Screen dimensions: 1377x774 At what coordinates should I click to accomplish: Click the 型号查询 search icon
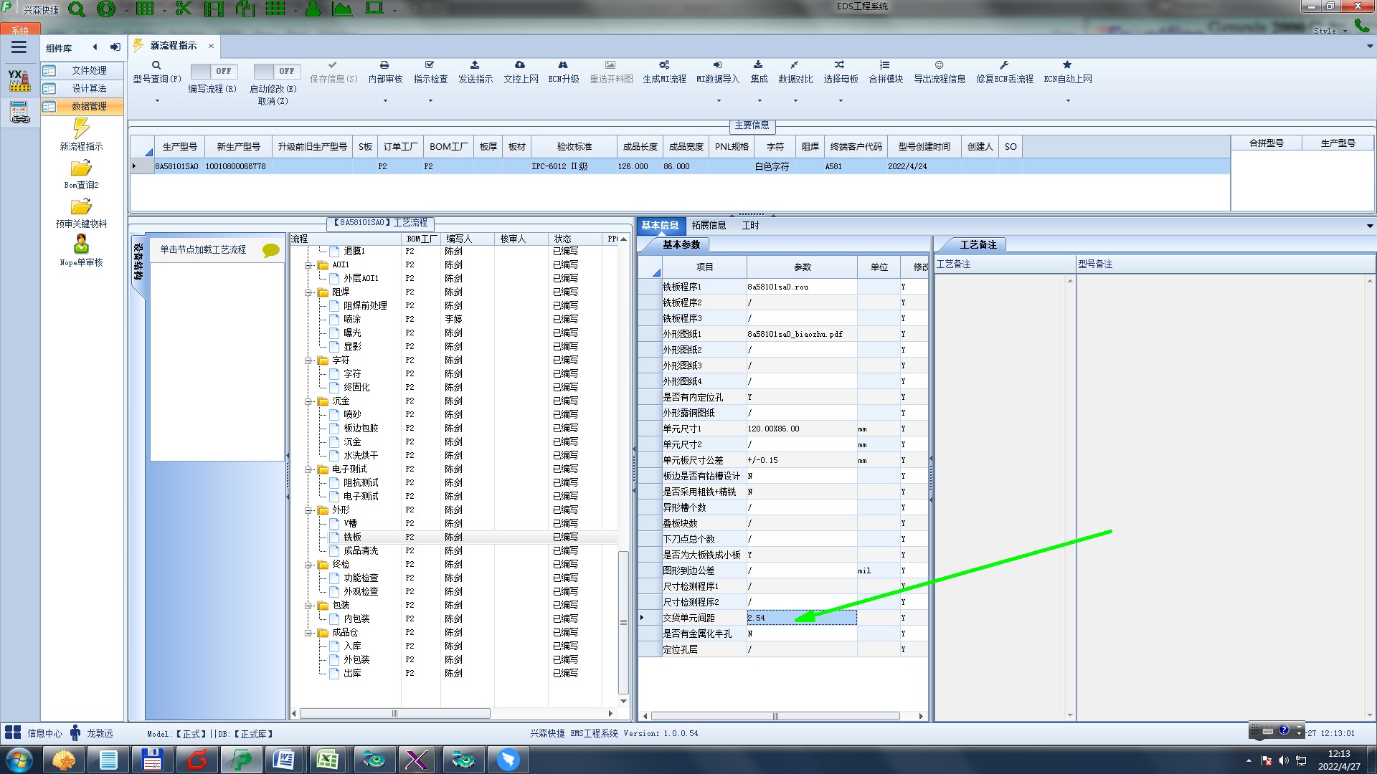point(156,65)
